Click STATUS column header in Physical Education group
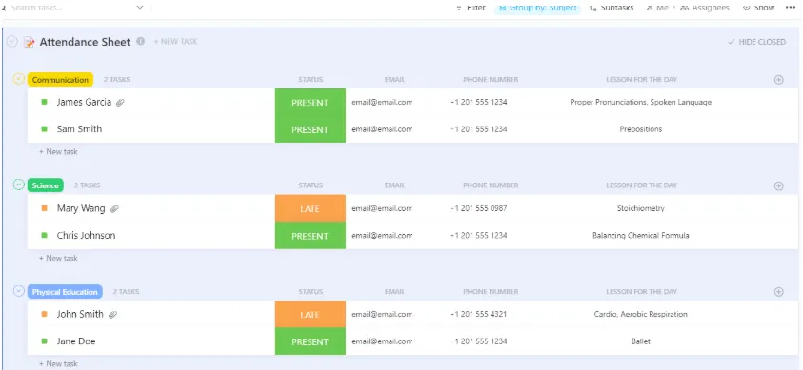This screenshot has height=370, width=803. tap(311, 292)
